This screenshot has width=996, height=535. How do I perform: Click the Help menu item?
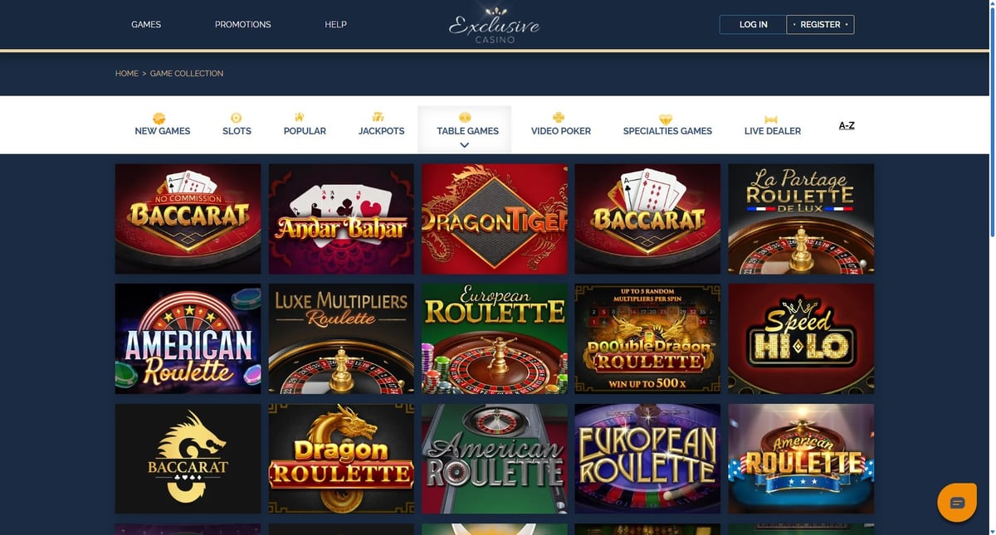[x=335, y=25]
